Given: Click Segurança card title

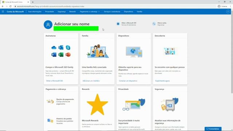Looking at the screenshot, I should pos(159,89).
